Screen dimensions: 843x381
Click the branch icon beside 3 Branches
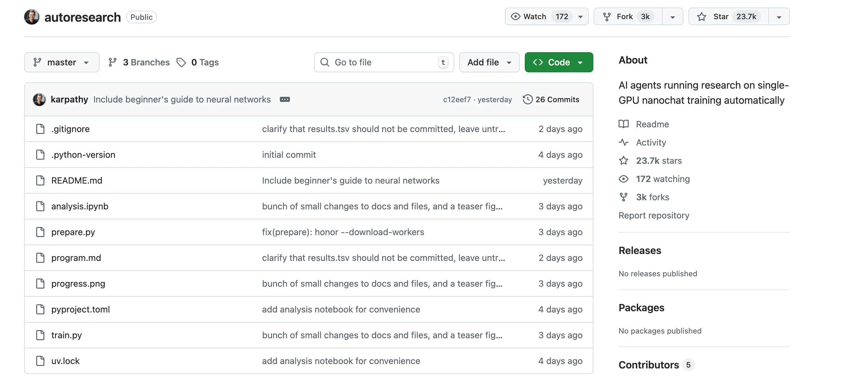pos(113,62)
